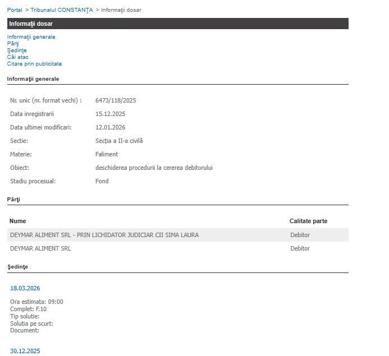Click the Calitate parte column header
This screenshot has width=389, height=356.
click(x=308, y=221)
